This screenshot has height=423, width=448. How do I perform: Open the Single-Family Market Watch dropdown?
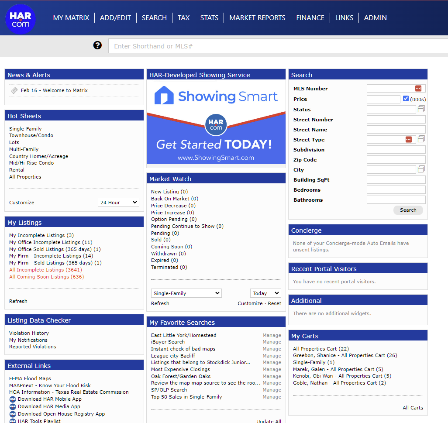(186, 293)
